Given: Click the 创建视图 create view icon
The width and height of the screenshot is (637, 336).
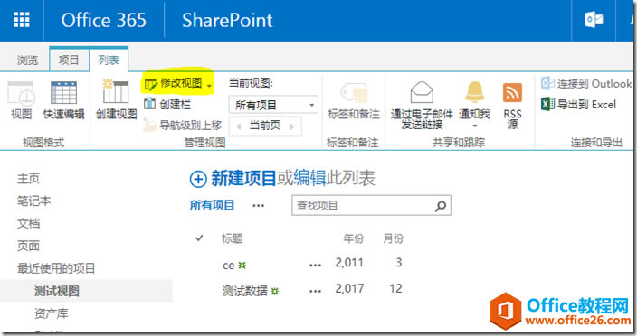Looking at the screenshot, I should pos(116,91).
